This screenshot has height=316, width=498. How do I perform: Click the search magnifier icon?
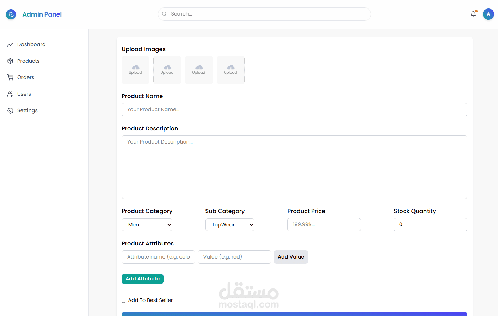[x=164, y=14]
